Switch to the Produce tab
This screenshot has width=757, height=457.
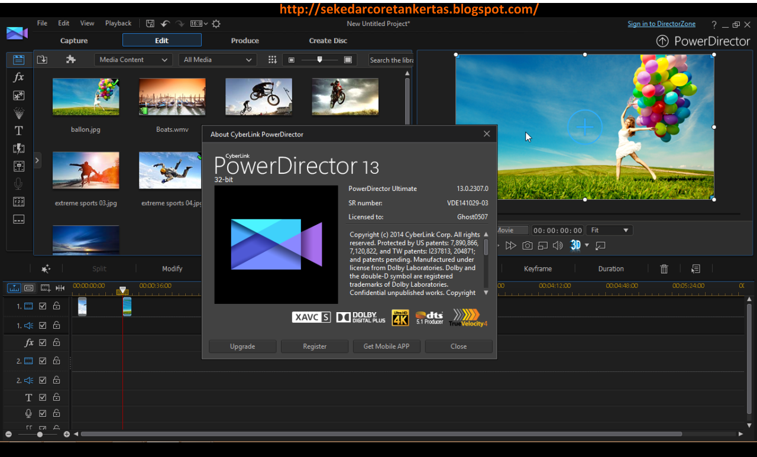tap(245, 40)
